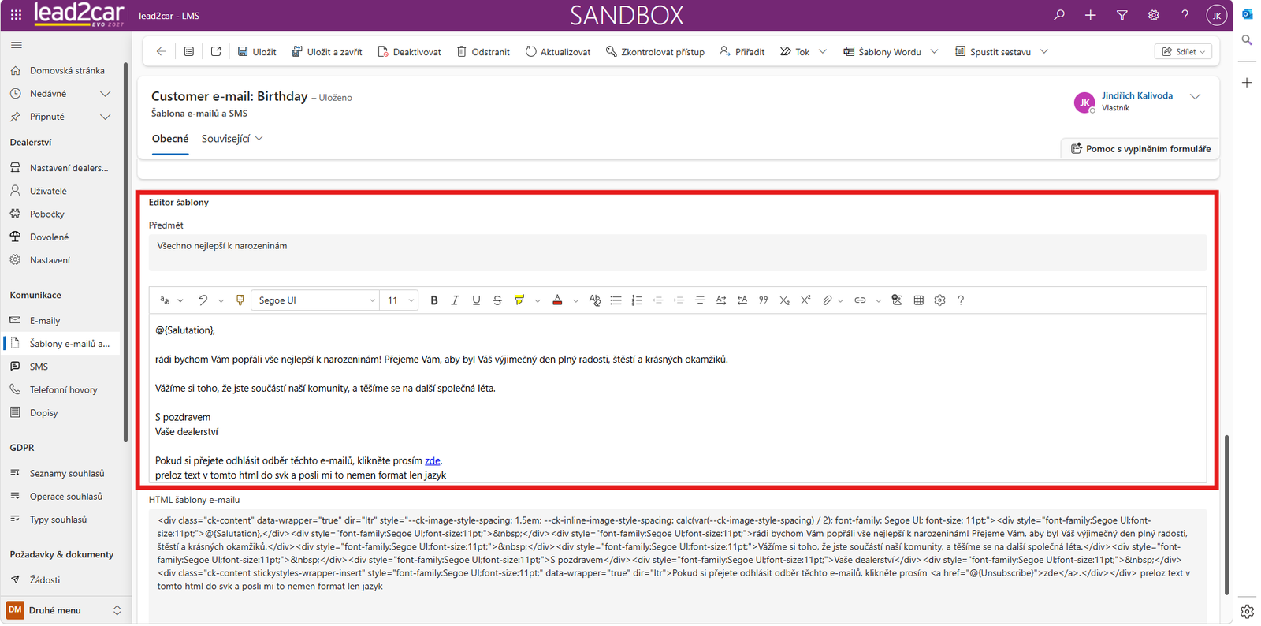Screen dimensions: 1261x626
Task: Open the Segoe UI font family dropdown
Action: point(315,300)
